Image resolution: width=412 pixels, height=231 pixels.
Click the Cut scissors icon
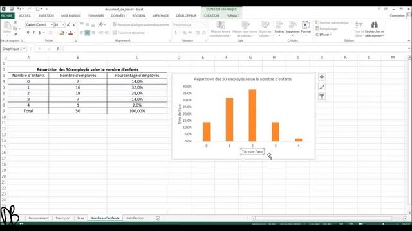click(15, 23)
